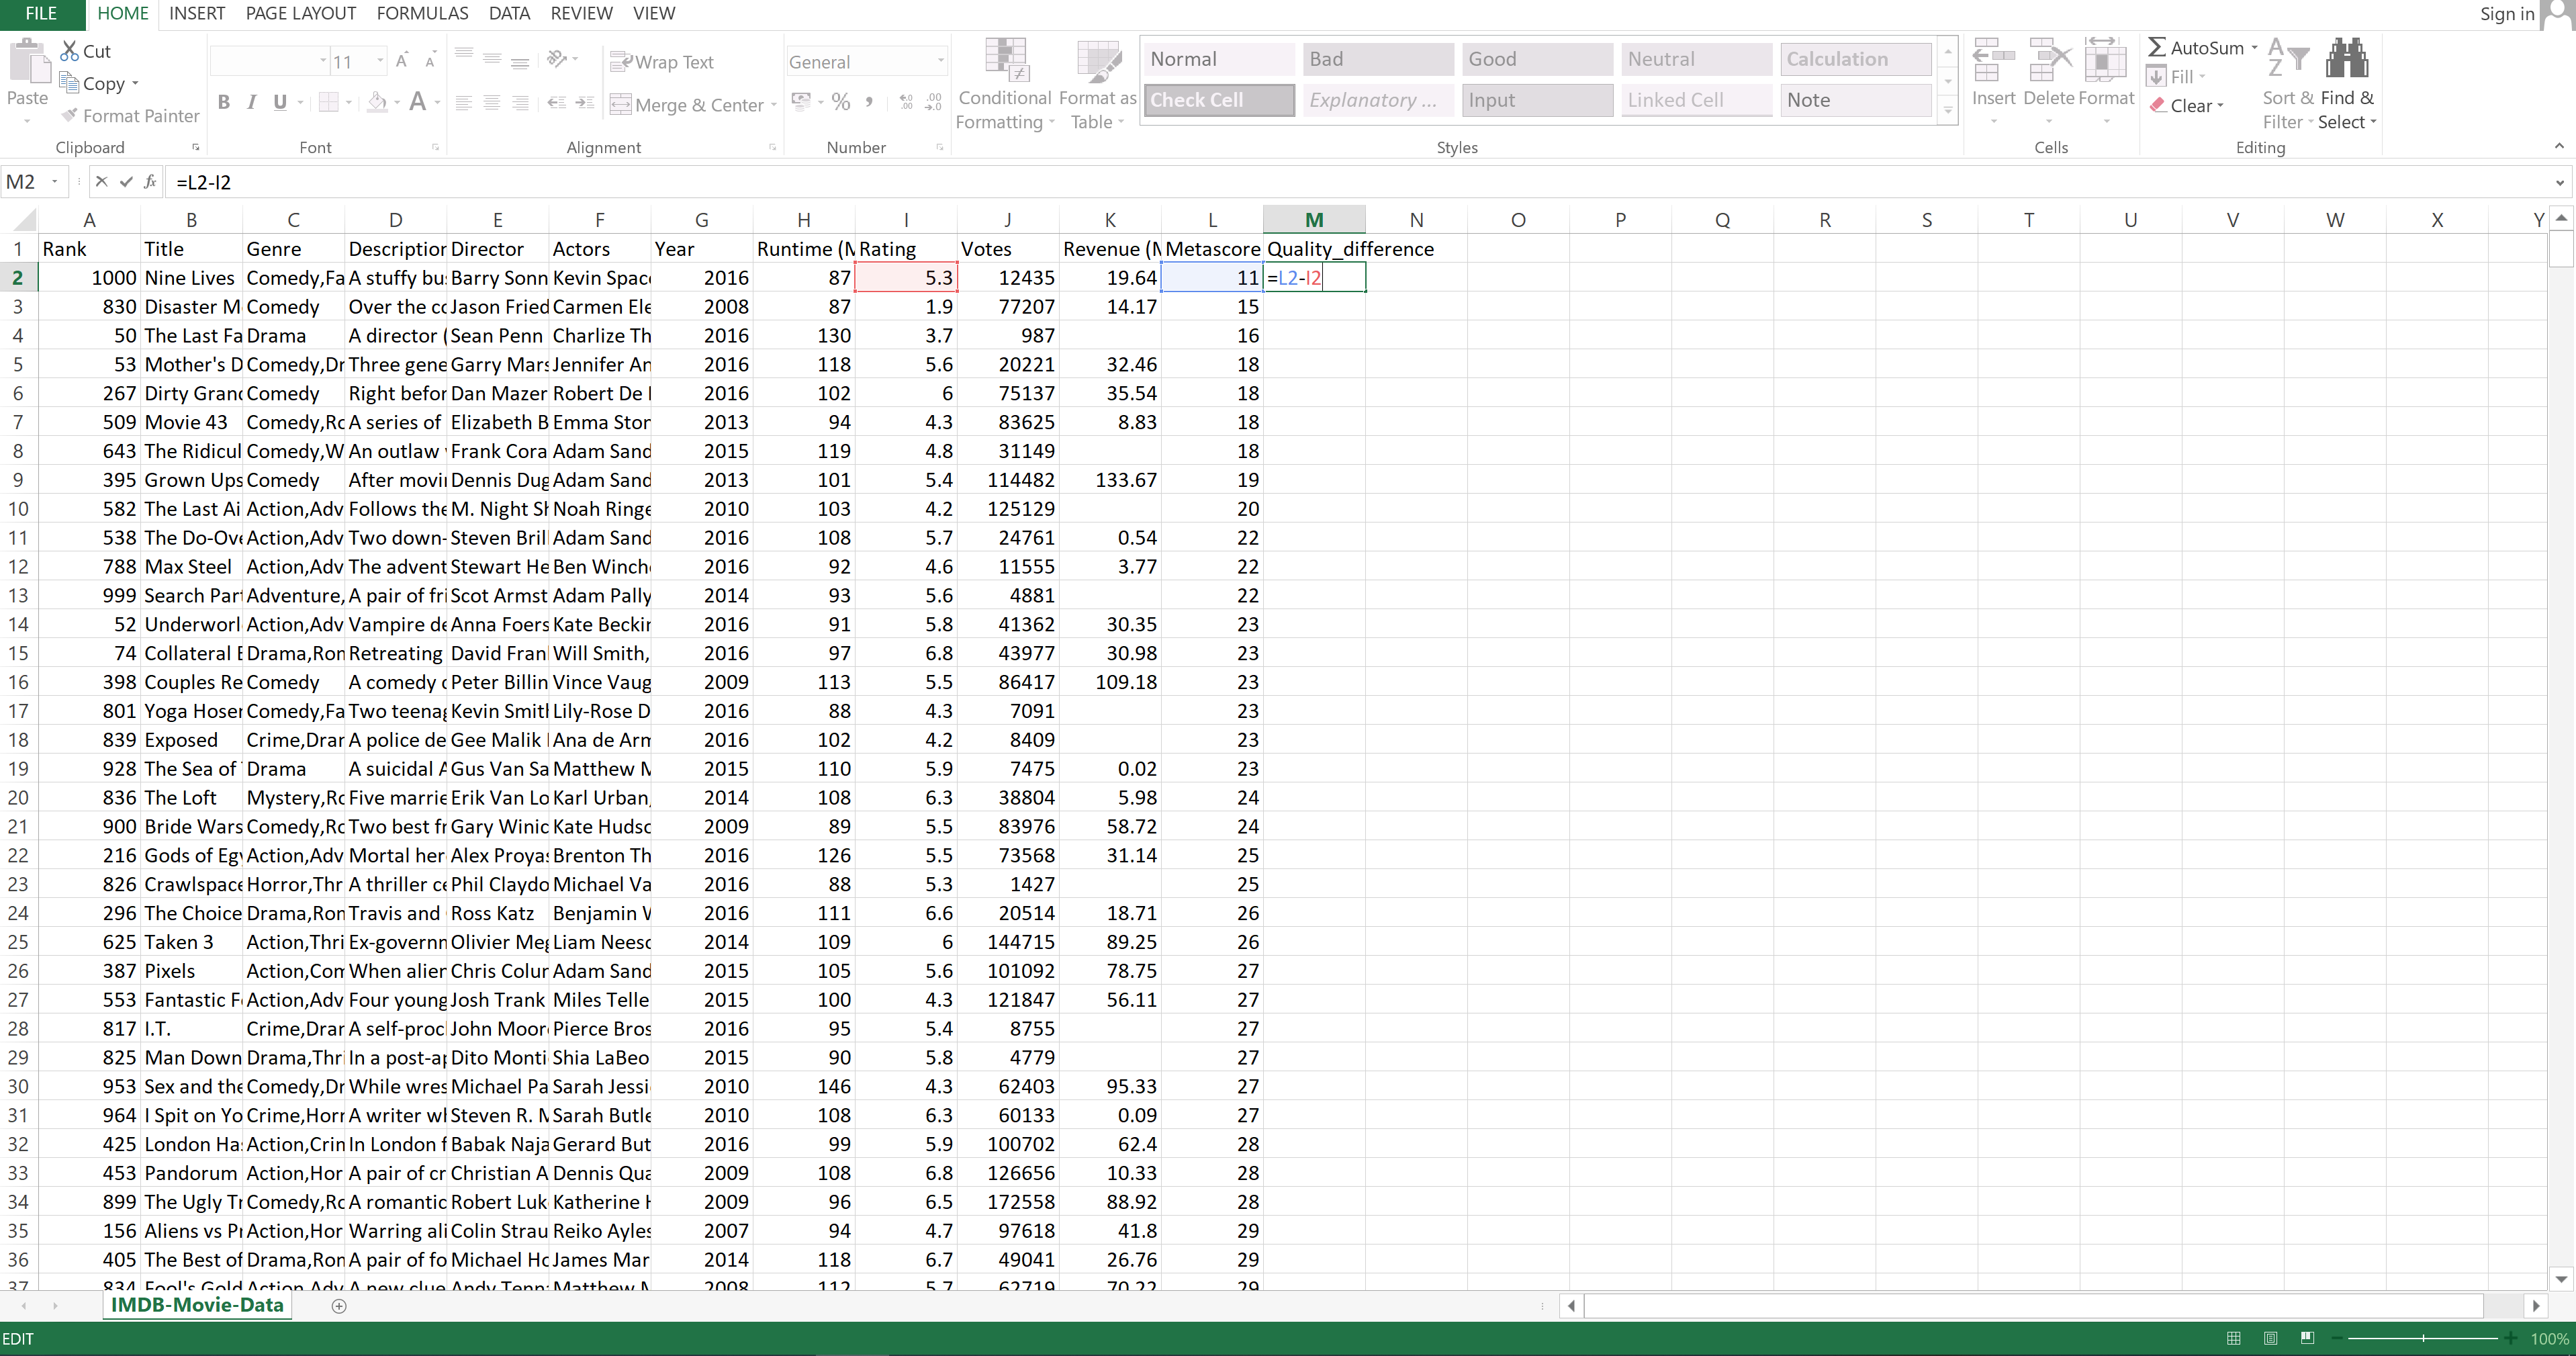Viewport: 2576px width, 1356px height.
Task: Expand the Font name dropdown
Action: (x=322, y=60)
